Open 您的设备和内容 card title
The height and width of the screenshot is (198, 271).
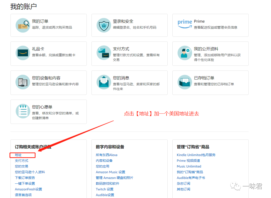46,78
